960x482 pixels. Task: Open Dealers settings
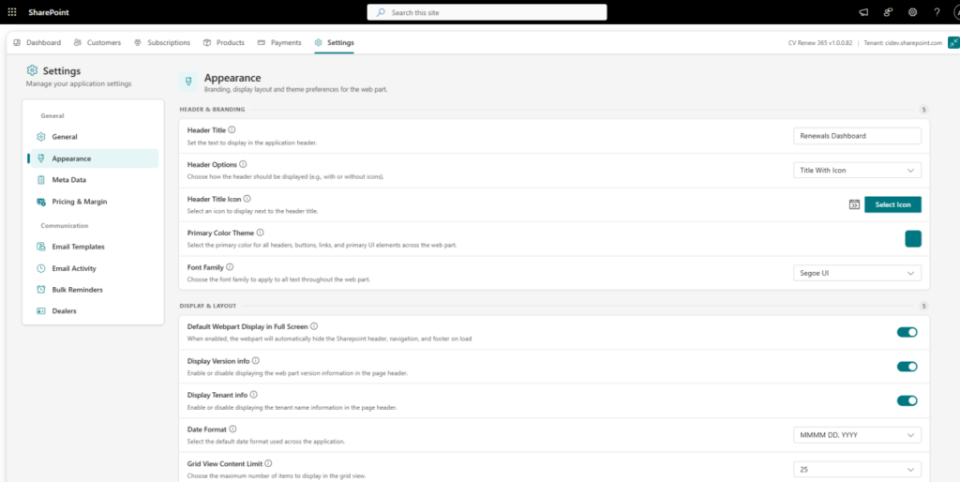pyautogui.click(x=95, y=311)
